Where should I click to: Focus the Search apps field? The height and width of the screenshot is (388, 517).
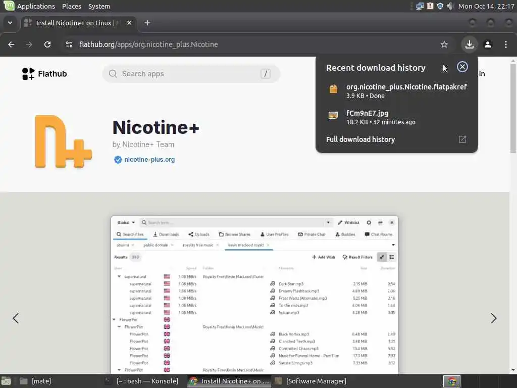[x=191, y=74]
